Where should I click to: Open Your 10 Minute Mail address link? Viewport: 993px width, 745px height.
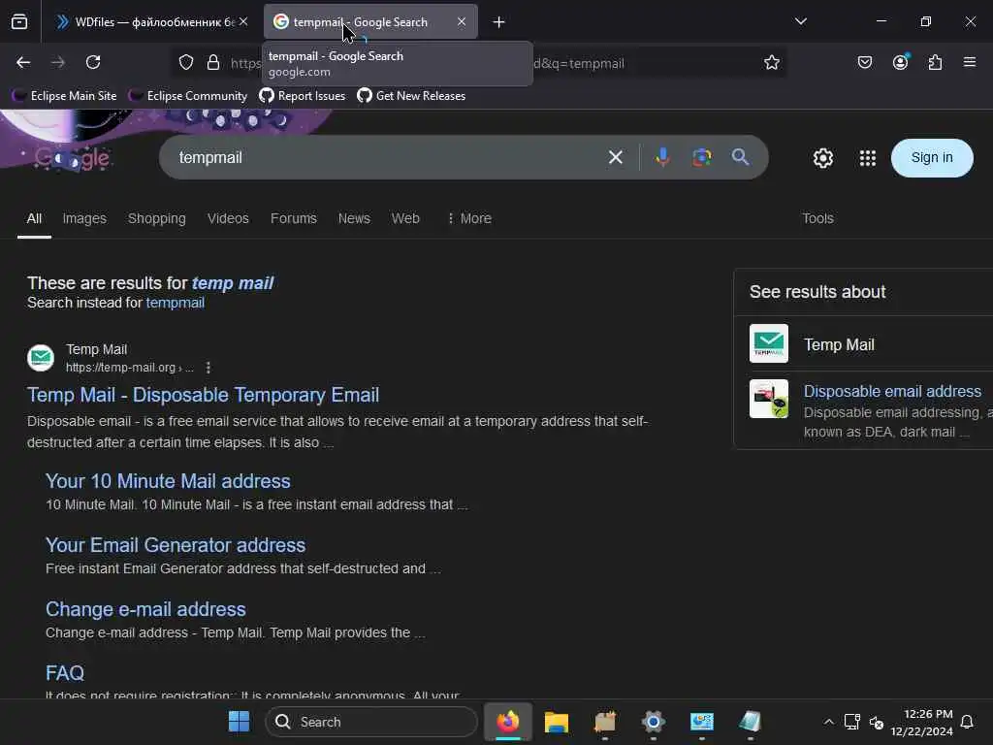[x=168, y=481]
